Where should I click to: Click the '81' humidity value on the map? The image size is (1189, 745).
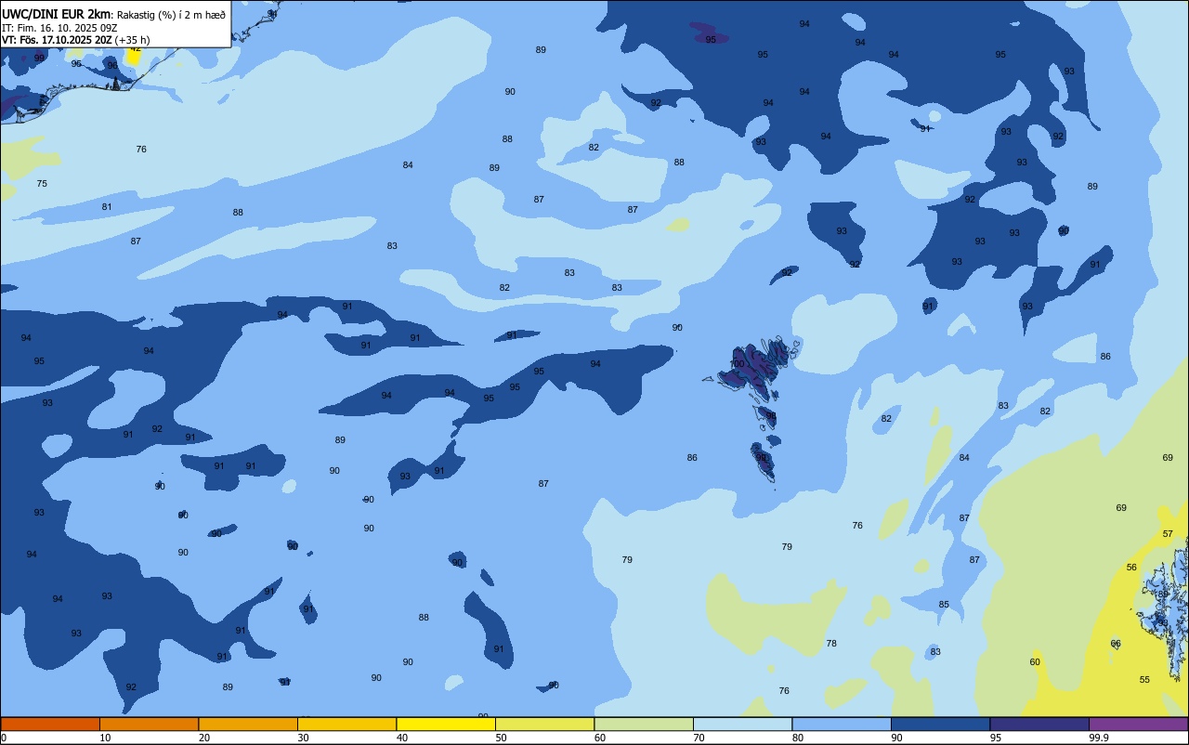point(107,207)
